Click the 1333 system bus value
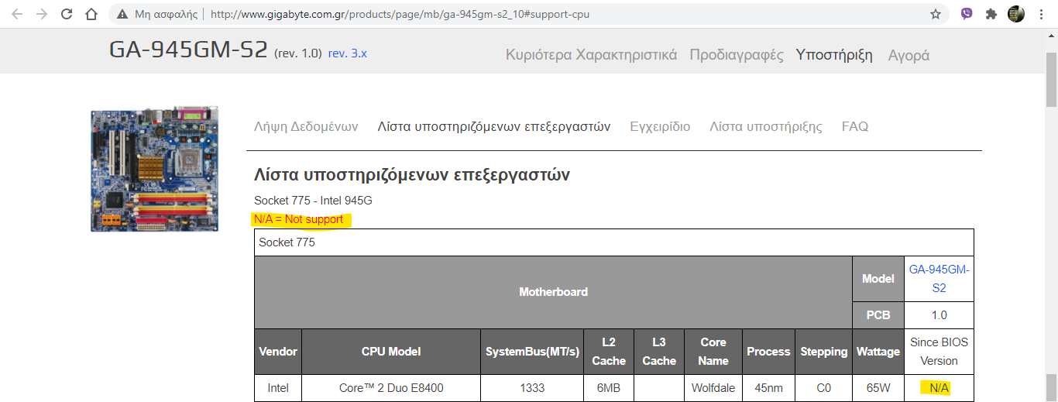 click(532, 387)
